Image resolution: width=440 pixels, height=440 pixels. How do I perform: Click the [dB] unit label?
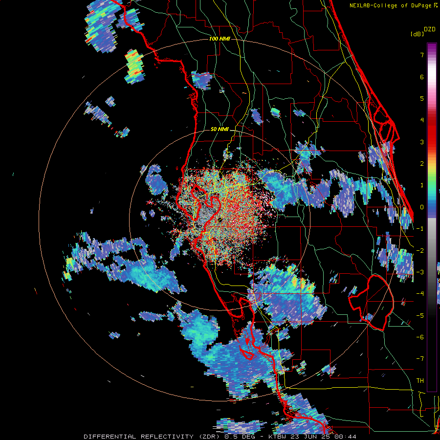coord(417,34)
